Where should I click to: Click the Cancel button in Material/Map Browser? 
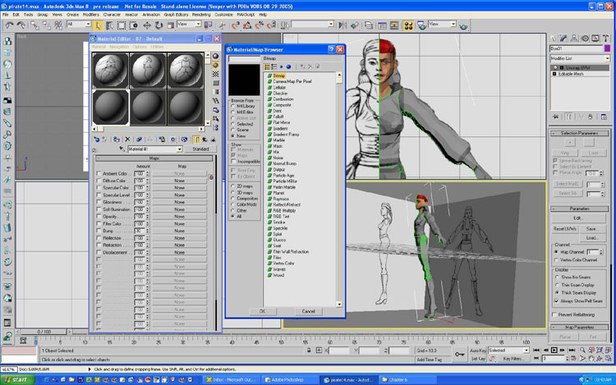[308, 311]
